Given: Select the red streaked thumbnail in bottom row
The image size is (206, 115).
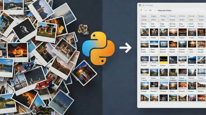Looking at the screenshot, I should point(192,98).
